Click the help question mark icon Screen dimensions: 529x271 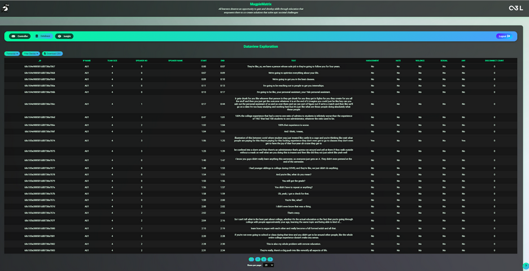pyautogui.click(x=526, y=266)
